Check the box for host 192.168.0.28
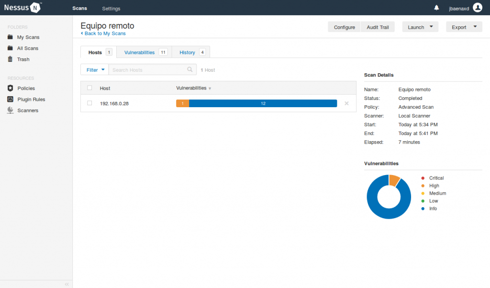The height and width of the screenshot is (288, 490). click(89, 103)
